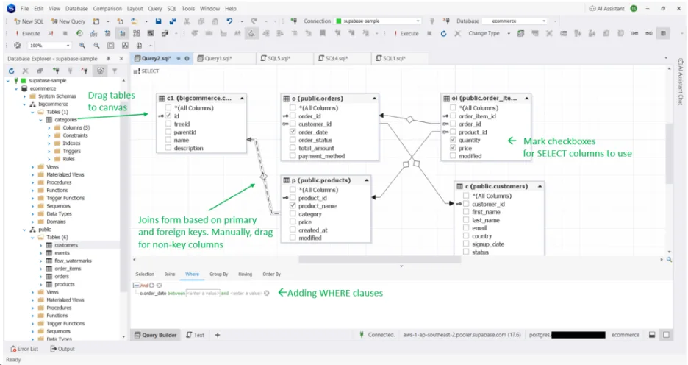
Task: Open the Error List panel
Action: (24, 349)
